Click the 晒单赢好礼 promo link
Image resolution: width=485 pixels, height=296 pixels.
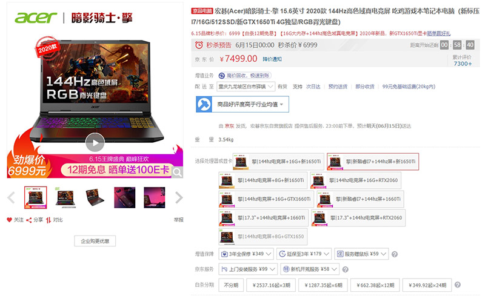pyautogui.click(x=438, y=33)
